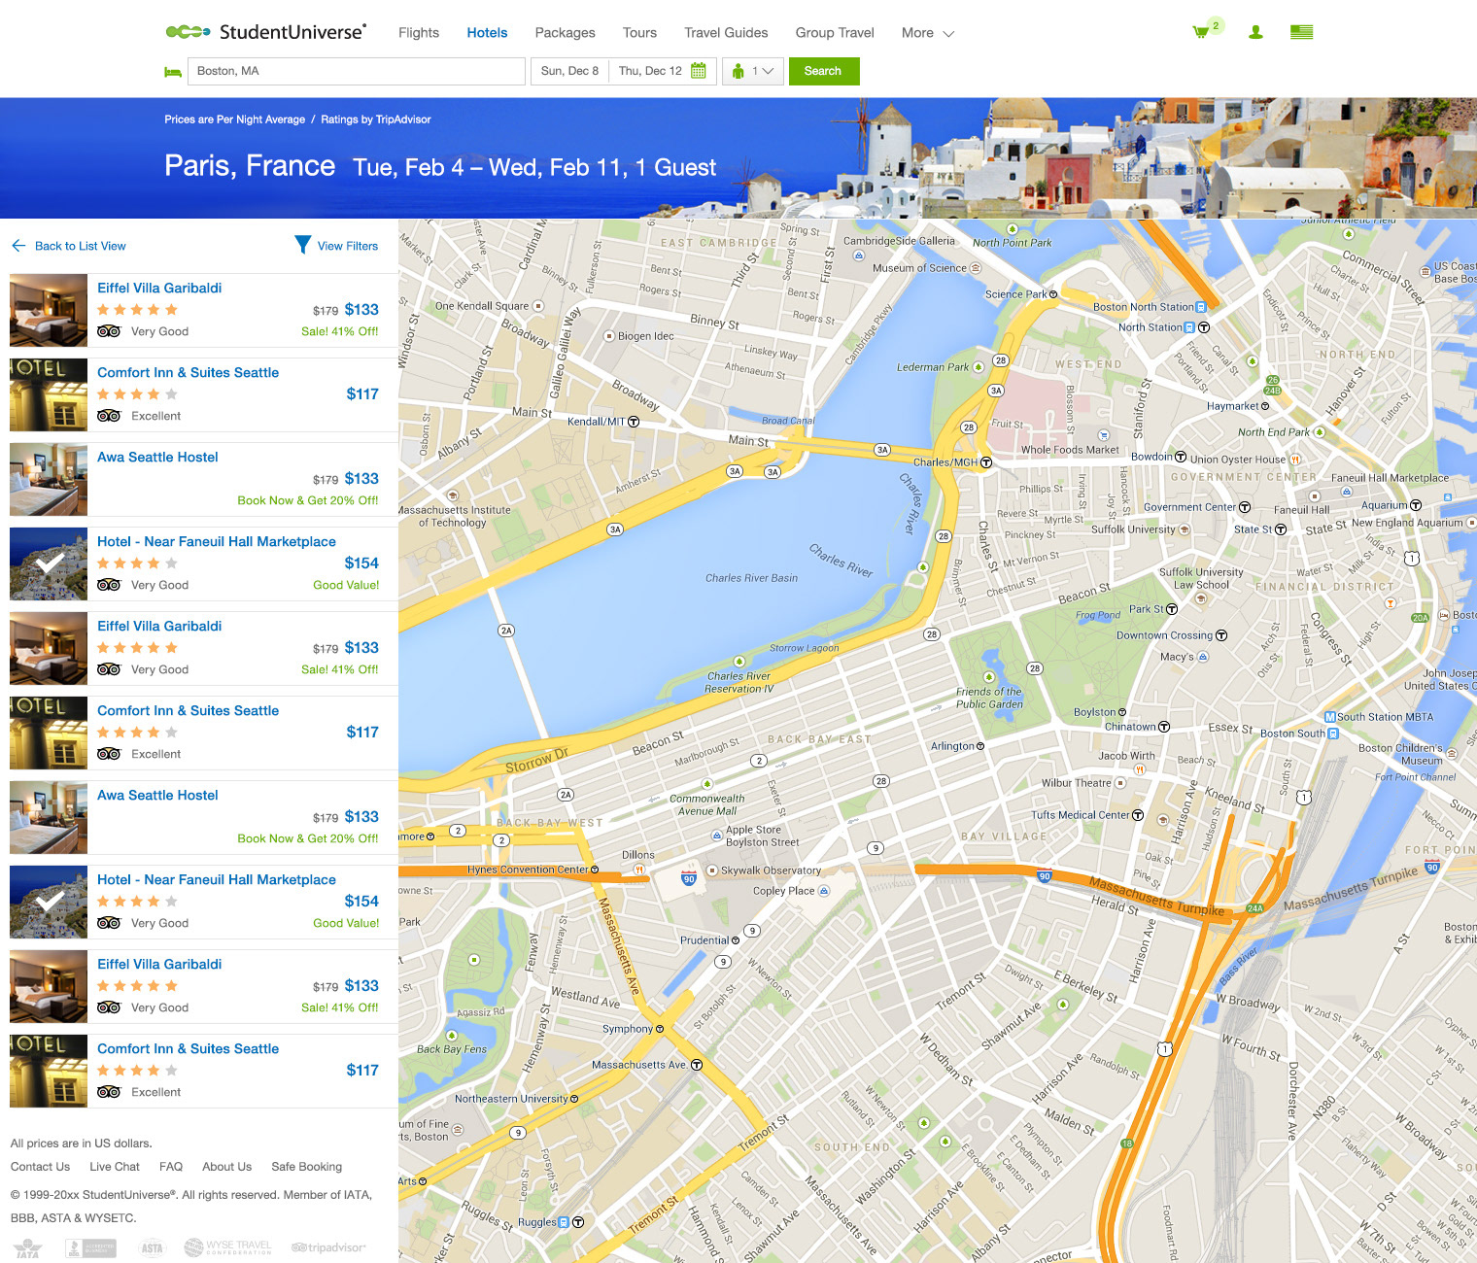Click the Prudential station marker on map
Viewport: 1477px width, 1263px height.
click(x=736, y=940)
